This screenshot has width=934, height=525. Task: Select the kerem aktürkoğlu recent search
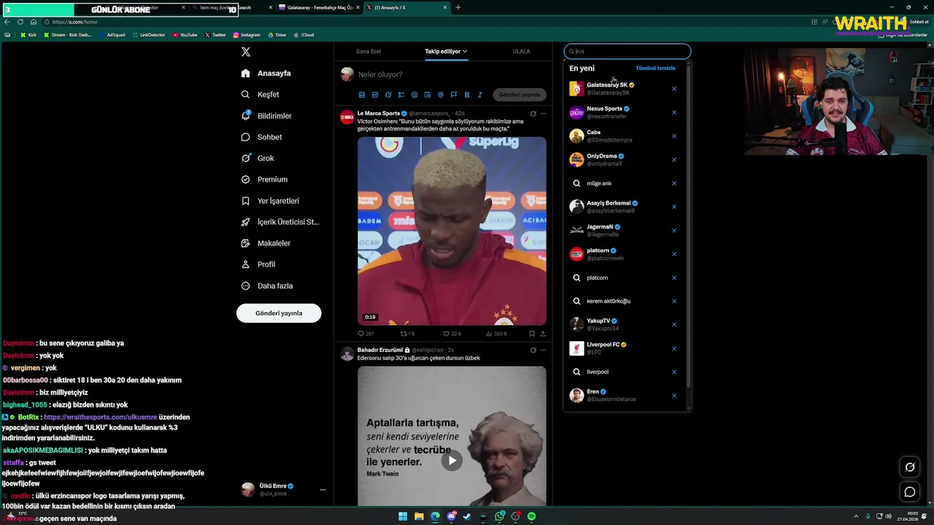(x=626, y=301)
